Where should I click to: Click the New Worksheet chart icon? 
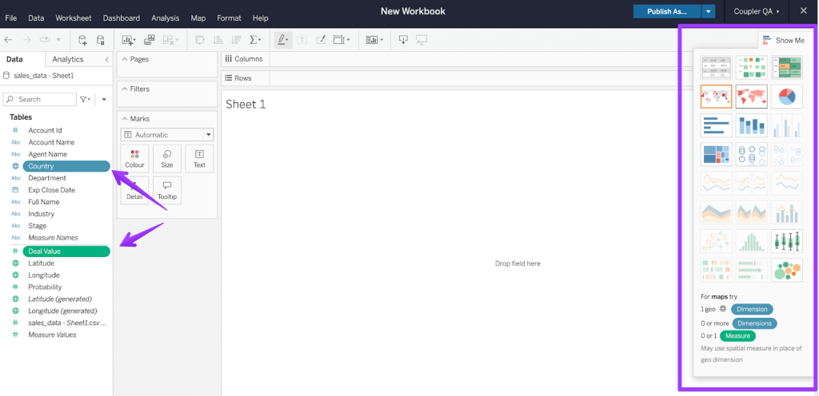pyautogui.click(x=128, y=40)
